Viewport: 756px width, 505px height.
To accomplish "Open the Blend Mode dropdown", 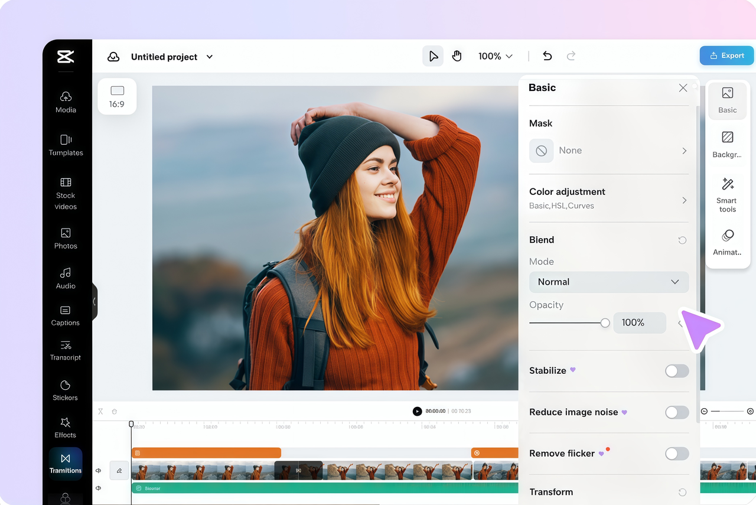I will [608, 282].
